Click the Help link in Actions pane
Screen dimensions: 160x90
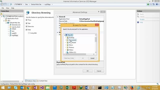[x=141, y=22]
